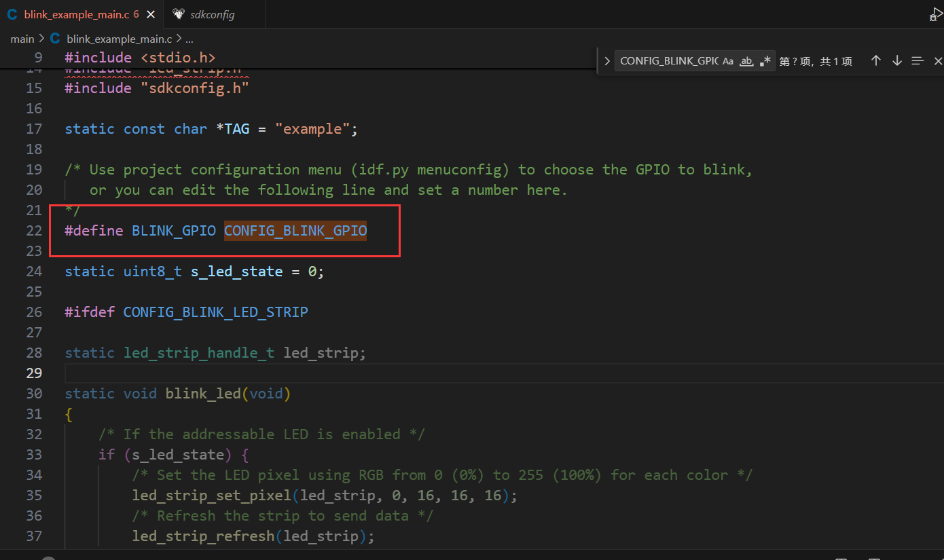Toggle find in selection icon
Screen dimensions: 944x560
click(x=918, y=61)
